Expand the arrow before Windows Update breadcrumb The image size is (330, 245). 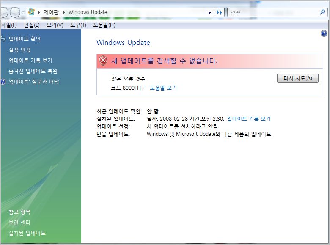click(x=63, y=12)
